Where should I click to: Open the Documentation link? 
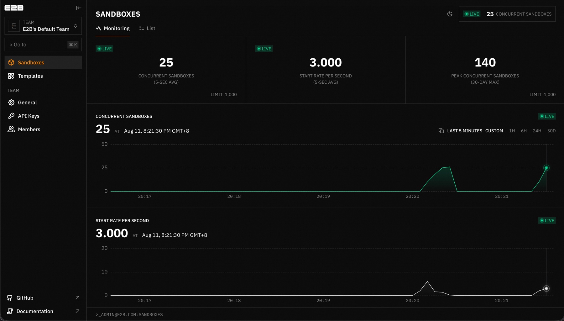click(43, 311)
